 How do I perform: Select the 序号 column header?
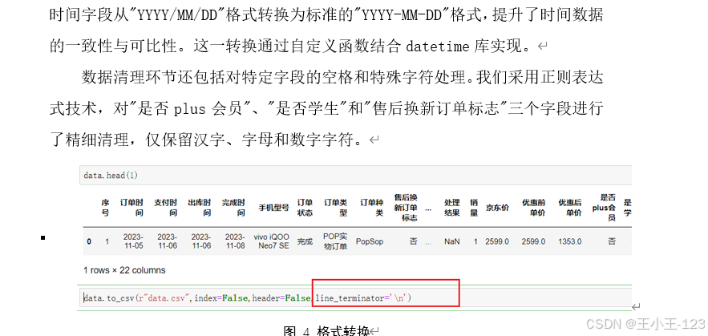pyautogui.click(x=105, y=208)
